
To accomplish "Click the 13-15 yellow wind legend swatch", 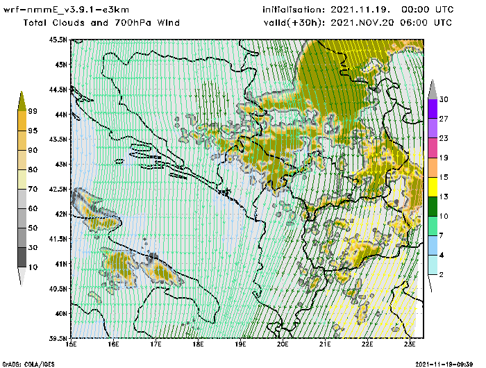I will pyautogui.click(x=433, y=187).
